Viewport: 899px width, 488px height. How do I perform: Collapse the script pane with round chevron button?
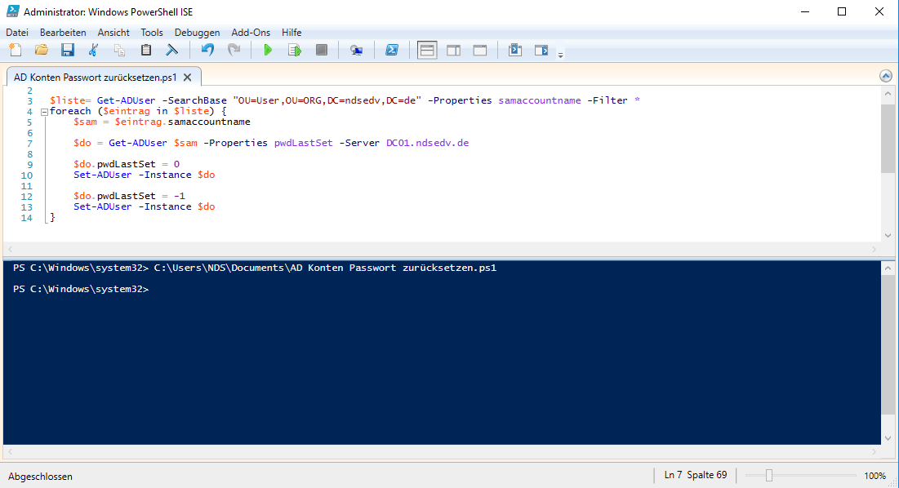click(x=886, y=76)
